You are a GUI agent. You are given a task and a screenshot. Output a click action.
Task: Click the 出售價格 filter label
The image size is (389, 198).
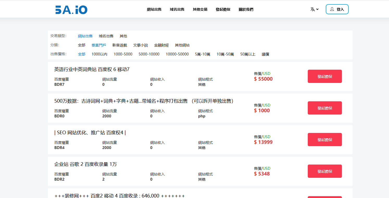pos(58,54)
